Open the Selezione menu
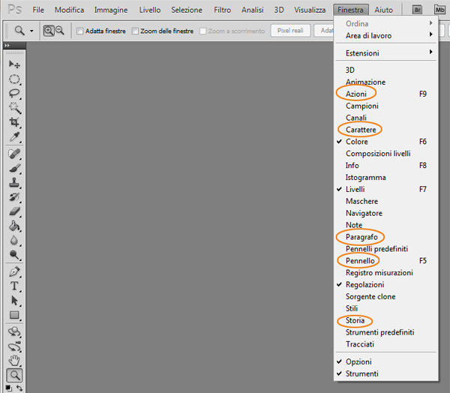The width and height of the screenshot is (450, 393). coord(187,10)
